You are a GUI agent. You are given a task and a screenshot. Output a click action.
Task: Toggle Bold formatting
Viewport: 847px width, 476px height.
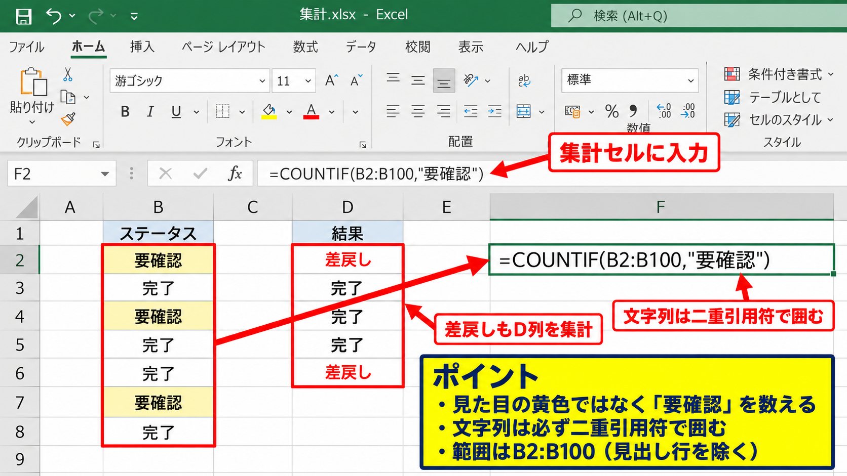pyautogui.click(x=125, y=112)
